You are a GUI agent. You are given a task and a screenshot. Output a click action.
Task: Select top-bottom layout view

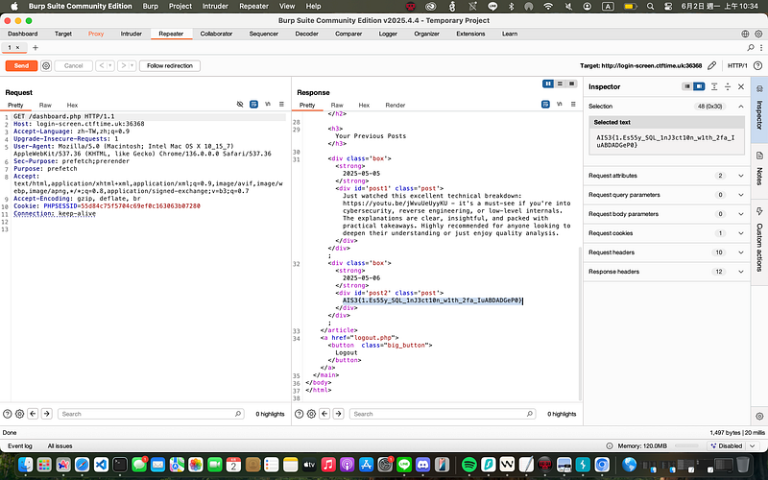click(560, 84)
